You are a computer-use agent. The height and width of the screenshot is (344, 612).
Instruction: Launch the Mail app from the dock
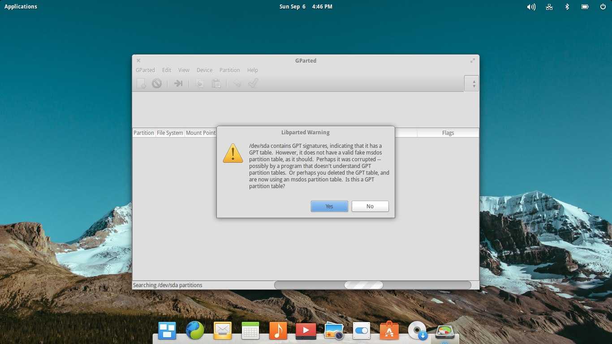(223, 331)
